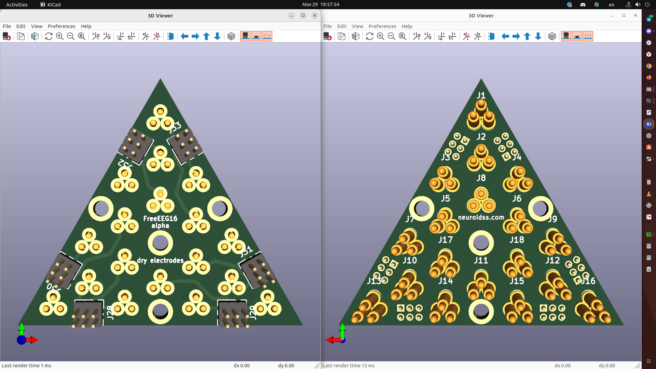Open VLC media player from the dock
The width and height of the screenshot is (656, 369).
click(648, 194)
